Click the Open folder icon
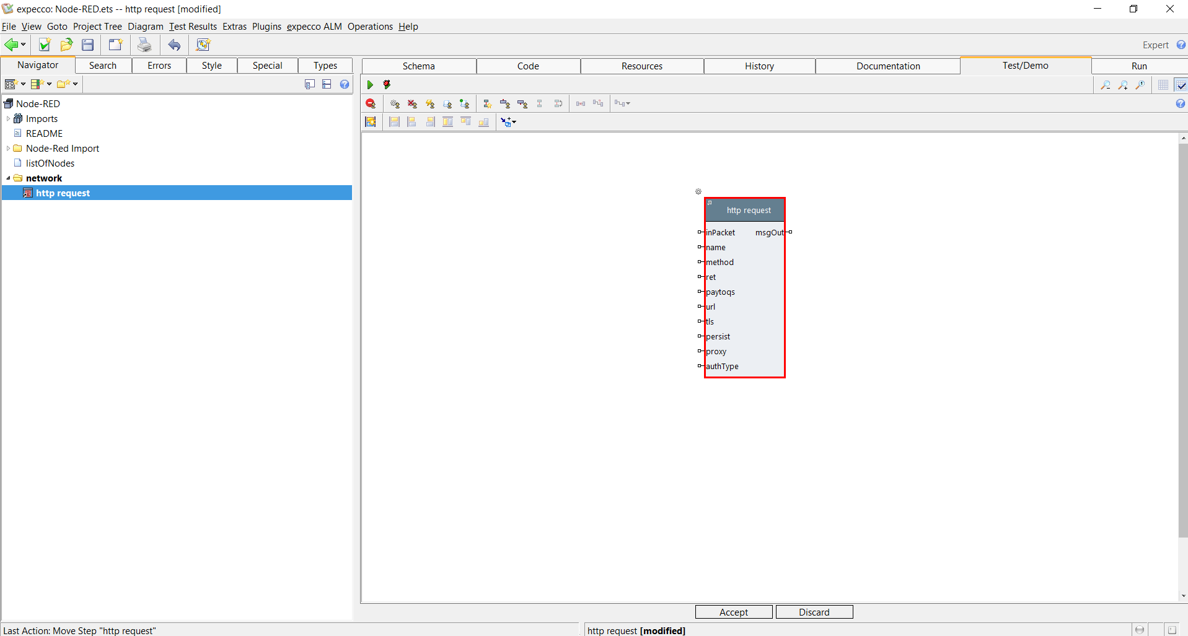The width and height of the screenshot is (1188, 636). coord(66,45)
